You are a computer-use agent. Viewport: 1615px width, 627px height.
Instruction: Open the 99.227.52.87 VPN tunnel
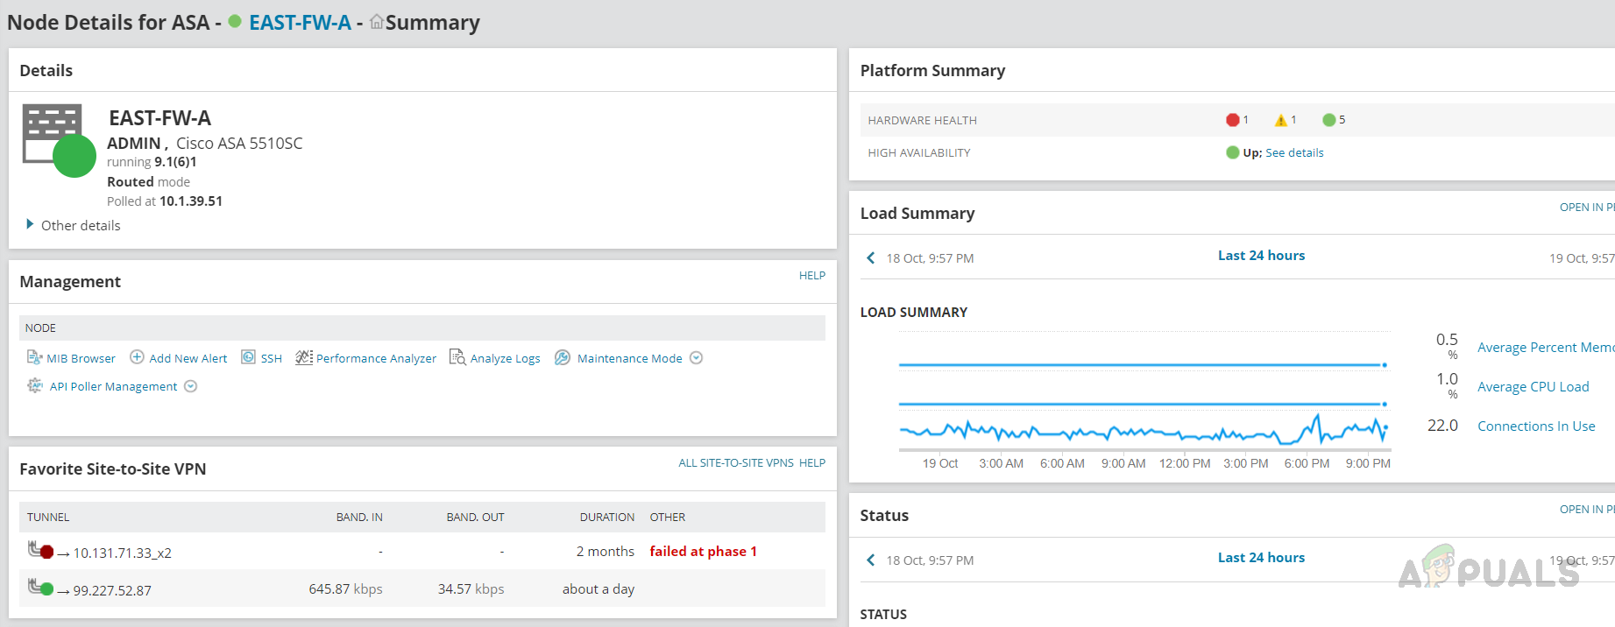tap(112, 590)
